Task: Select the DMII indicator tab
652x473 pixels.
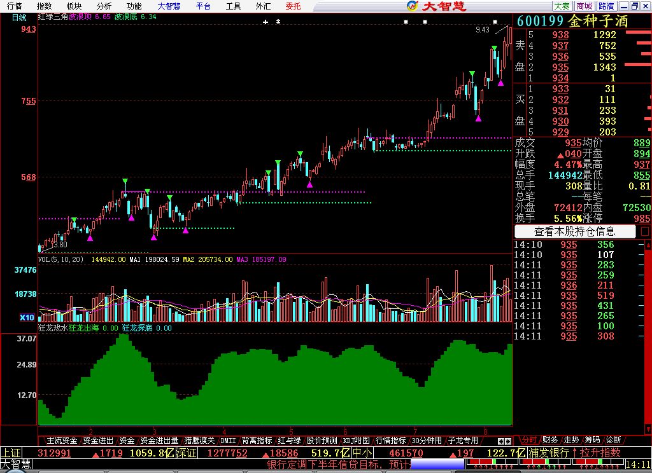Action: [228, 441]
